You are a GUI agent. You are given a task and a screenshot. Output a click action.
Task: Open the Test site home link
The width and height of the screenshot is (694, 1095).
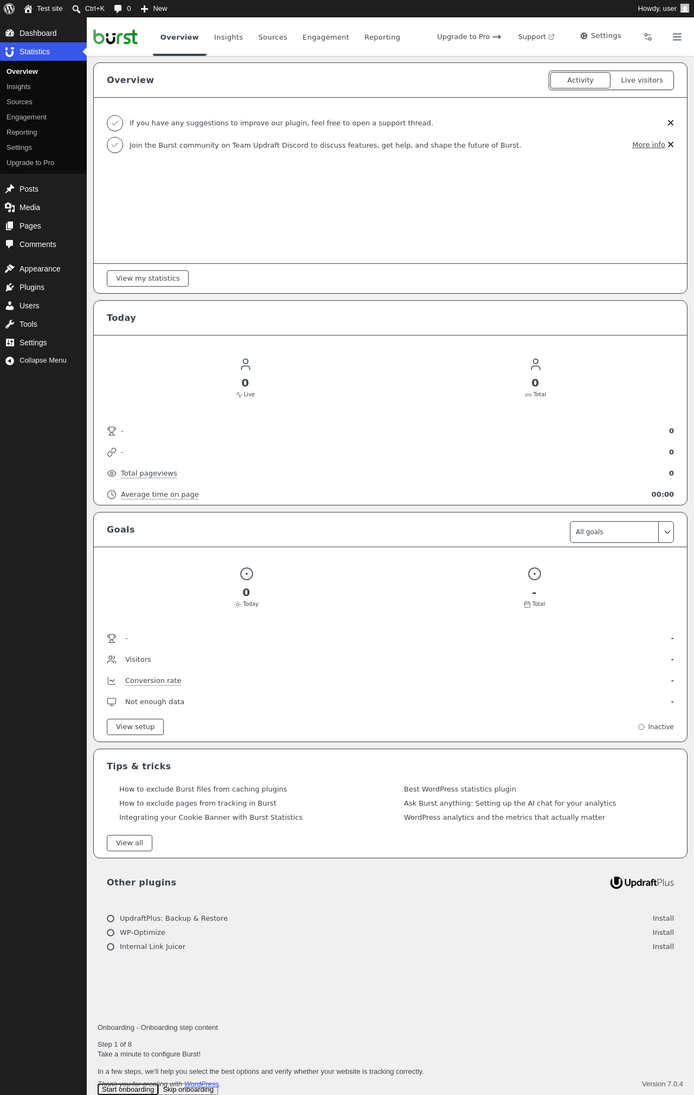pyautogui.click(x=43, y=9)
